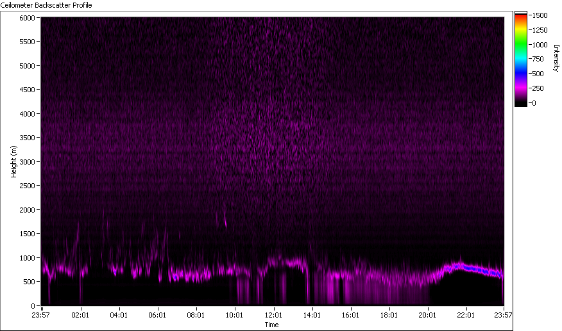Click the 1250 intensity scale value
Image resolution: width=562 pixels, height=331 pixels.
pyautogui.click(x=540, y=30)
